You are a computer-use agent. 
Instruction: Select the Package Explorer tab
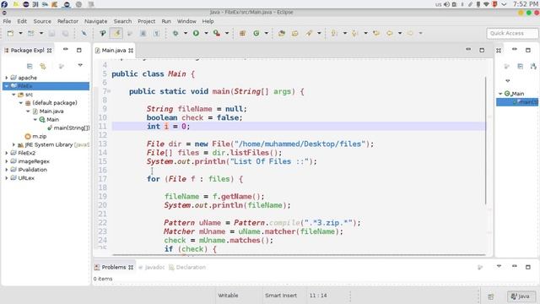tap(28, 51)
